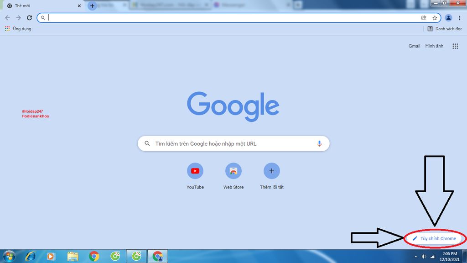467x263 pixels.
Task: Click Tùy chỉnh Chrome customize button
Action: (435, 238)
